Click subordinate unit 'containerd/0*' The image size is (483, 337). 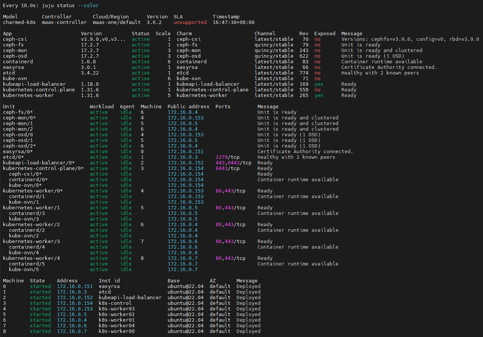[x=28, y=180]
